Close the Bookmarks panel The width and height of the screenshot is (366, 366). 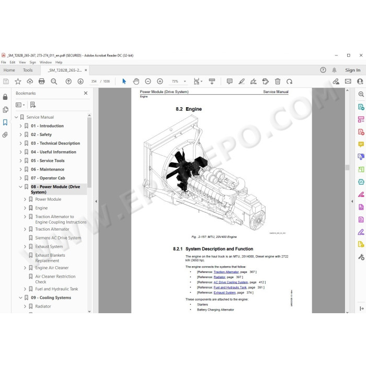86,93
